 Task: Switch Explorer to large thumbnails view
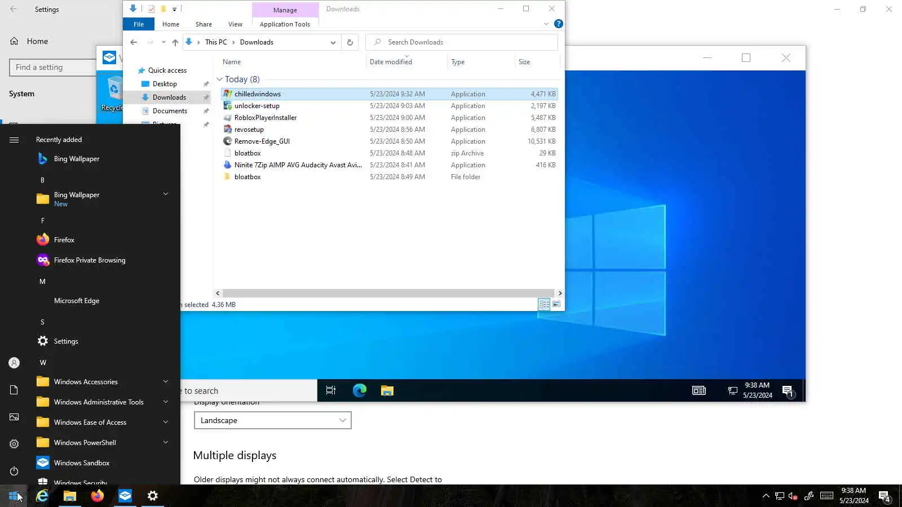(x=556, y=304)
